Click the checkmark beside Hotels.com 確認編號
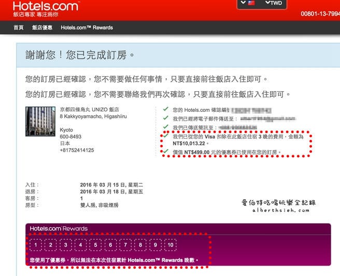This screenshot has width=340, height=276. tap(166, 109)
